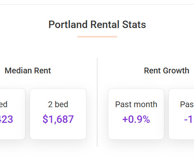This screenshot has height=162, width=194.
Task: Click the truncated "ed" label in left card
Action: [x=4, y=104]
